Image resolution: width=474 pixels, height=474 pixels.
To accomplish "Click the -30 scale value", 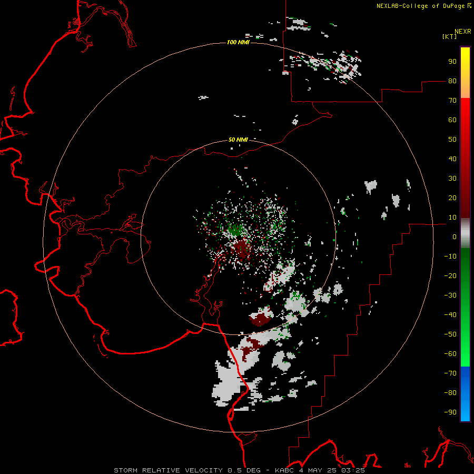I will point(450,295).
